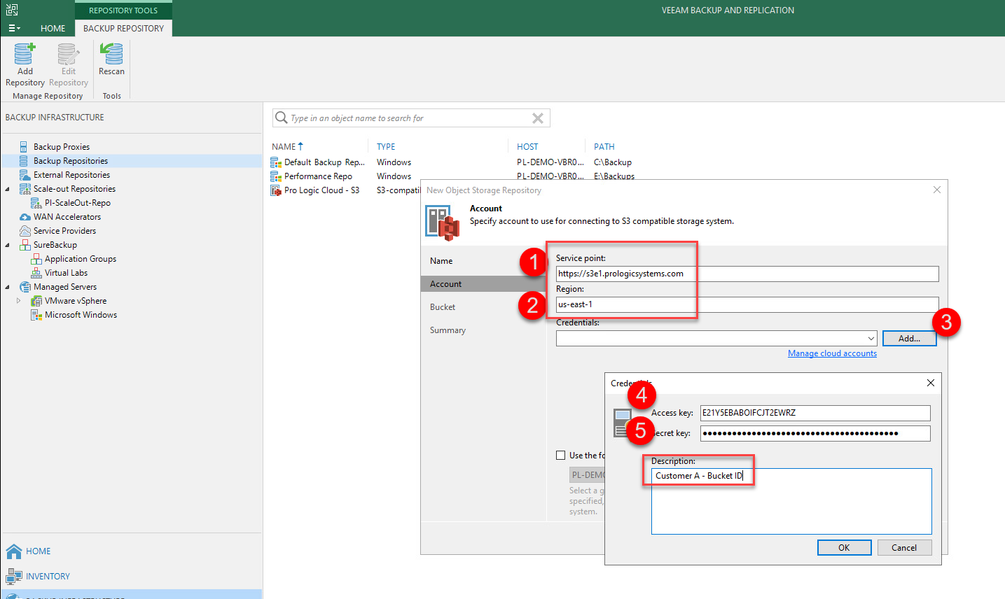The width and height of the screenshot is (1005, 599).
Task: Clear the search box with X icon
Action: click(x=538, y=118)
